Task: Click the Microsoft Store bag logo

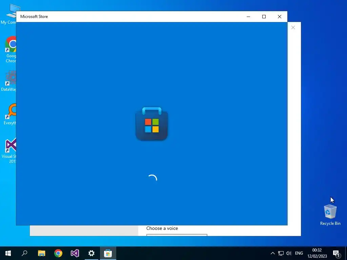Action: (152, 124)
